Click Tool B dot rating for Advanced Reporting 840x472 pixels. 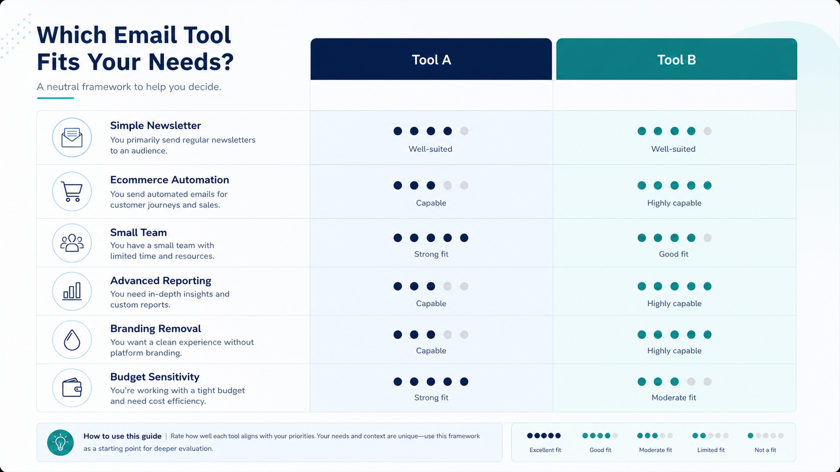click(x=675, y=286)
